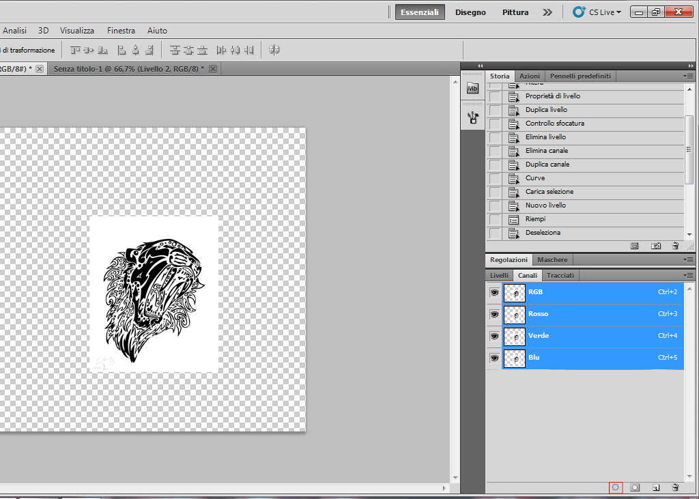Viewport: 699px width, 499px height.
Task: Click the camera icon to create new snapshot
Action: [656, 246]
